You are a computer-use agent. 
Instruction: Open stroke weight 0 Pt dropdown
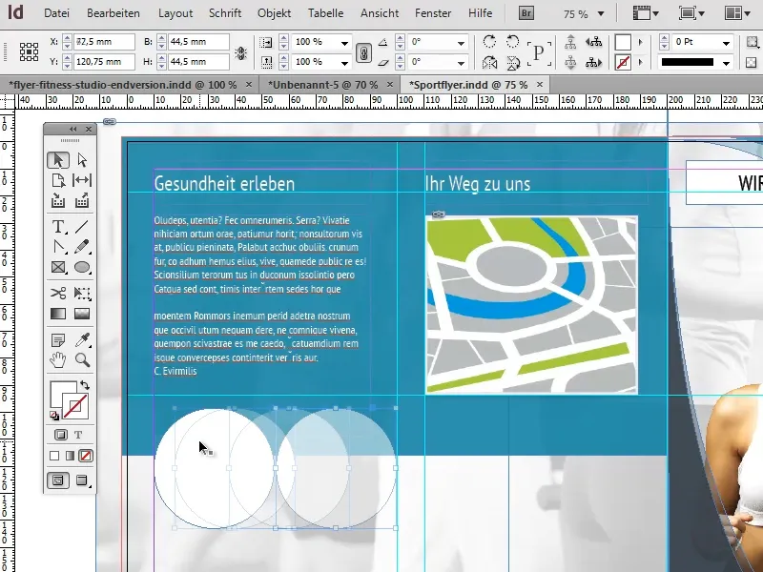tap(726, 43)
